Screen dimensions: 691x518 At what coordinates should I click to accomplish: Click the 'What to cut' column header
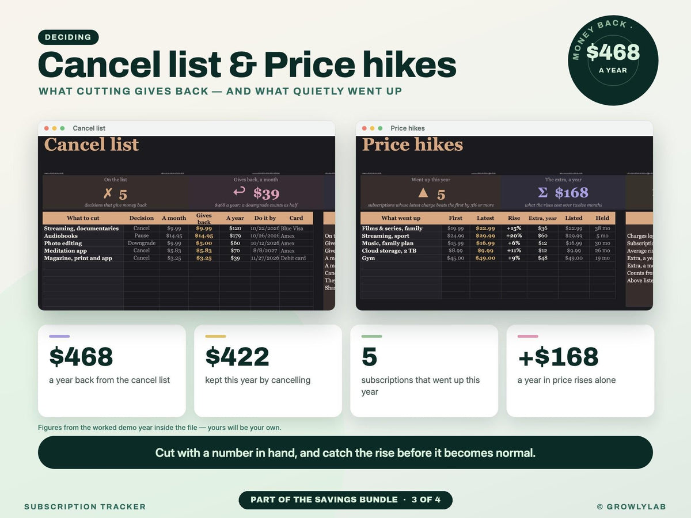coord(83,218)
